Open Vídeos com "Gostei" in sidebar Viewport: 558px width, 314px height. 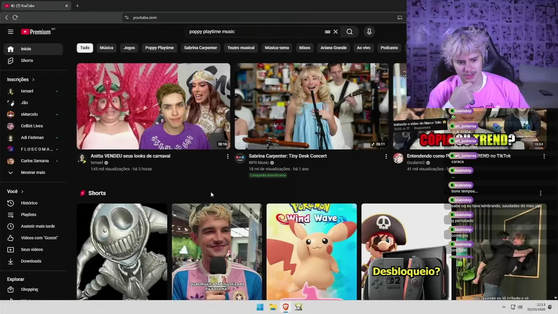coord(33,238)
